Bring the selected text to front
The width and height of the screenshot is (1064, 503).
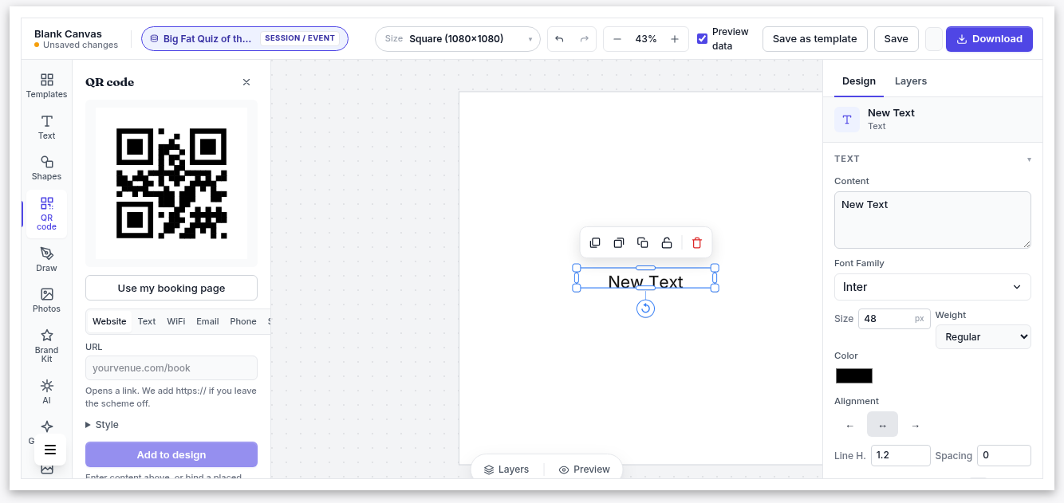[x=595, y=243]
